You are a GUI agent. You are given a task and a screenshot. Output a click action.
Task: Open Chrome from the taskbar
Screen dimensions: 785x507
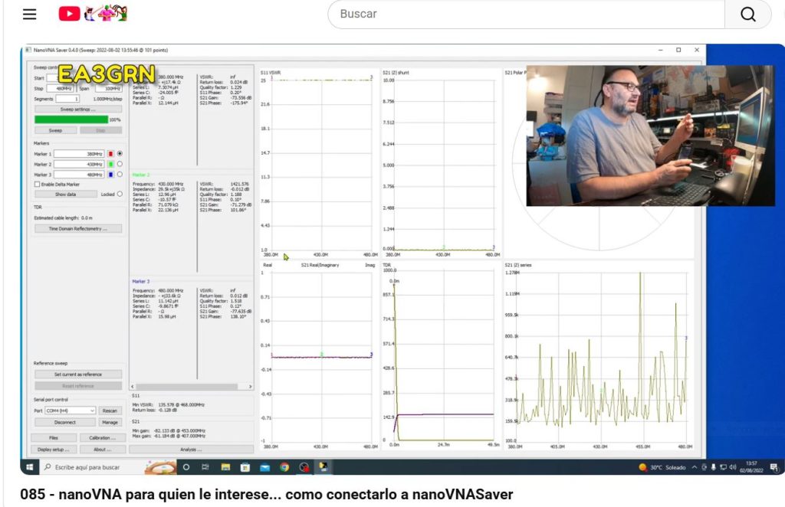[284, 467]
